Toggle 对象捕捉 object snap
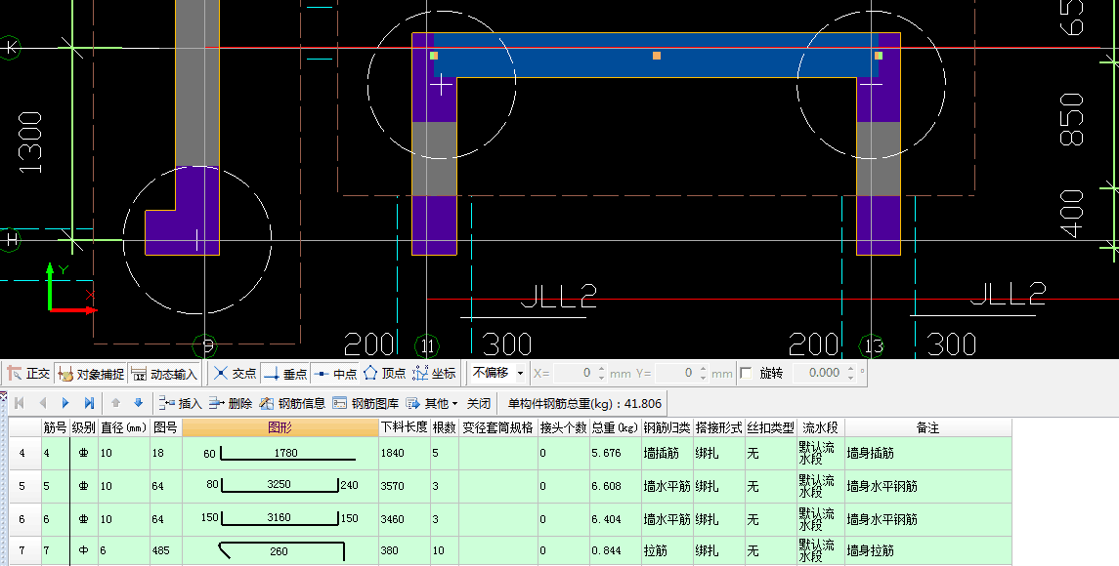This screenshot has width=1119, height=566. [x=91, y=374]
